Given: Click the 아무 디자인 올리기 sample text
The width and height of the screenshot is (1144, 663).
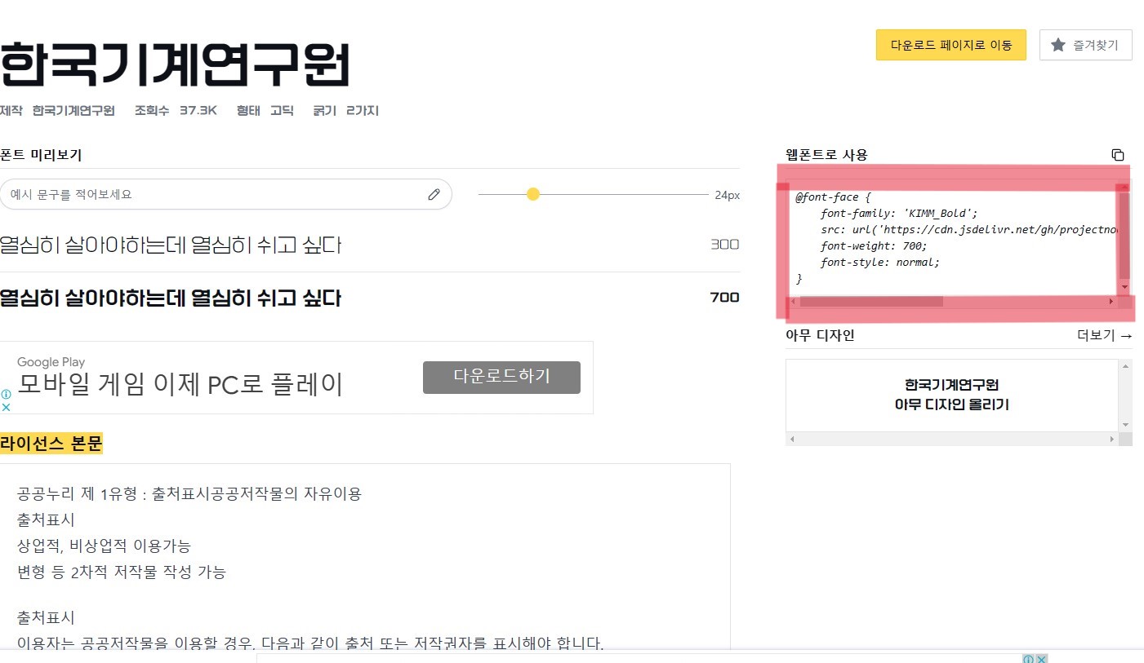Looking at the screenshot, I should [x=951, y=404].
